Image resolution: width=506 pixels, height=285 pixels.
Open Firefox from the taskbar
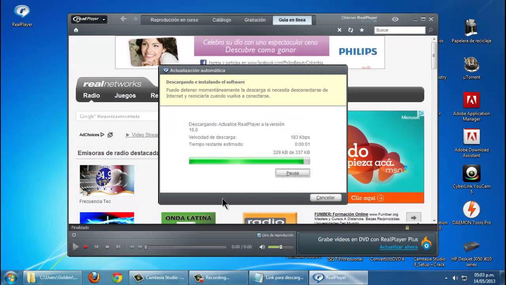(94, 277)
